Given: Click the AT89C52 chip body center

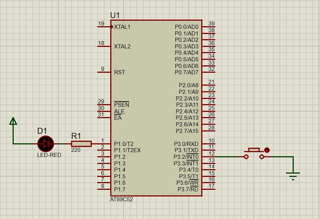Looking at the screenshot, I should pyautogui.click(x=156, y=108).
